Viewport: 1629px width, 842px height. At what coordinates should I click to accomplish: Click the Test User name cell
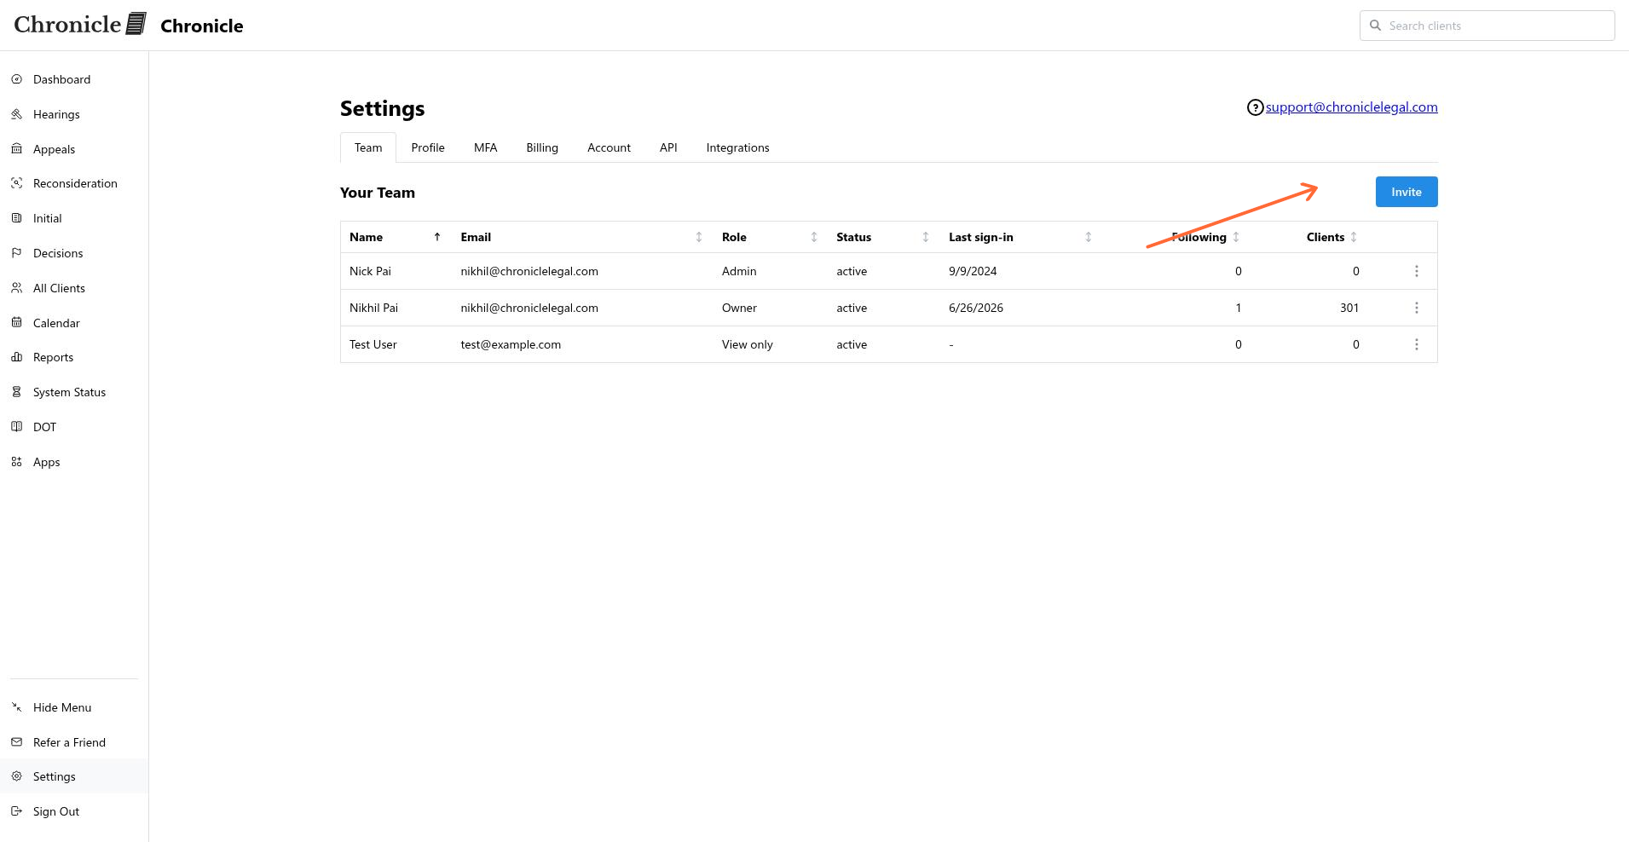(373, 344)
